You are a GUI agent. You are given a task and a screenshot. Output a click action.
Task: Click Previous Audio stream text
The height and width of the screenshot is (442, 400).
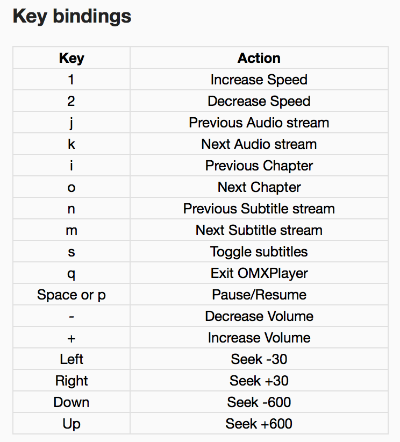click(x=259, y=123)
